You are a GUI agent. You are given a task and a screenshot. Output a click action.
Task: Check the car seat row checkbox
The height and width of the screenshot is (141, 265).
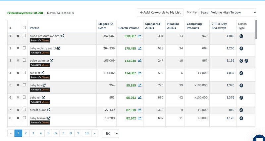click(x=24, y=72)
